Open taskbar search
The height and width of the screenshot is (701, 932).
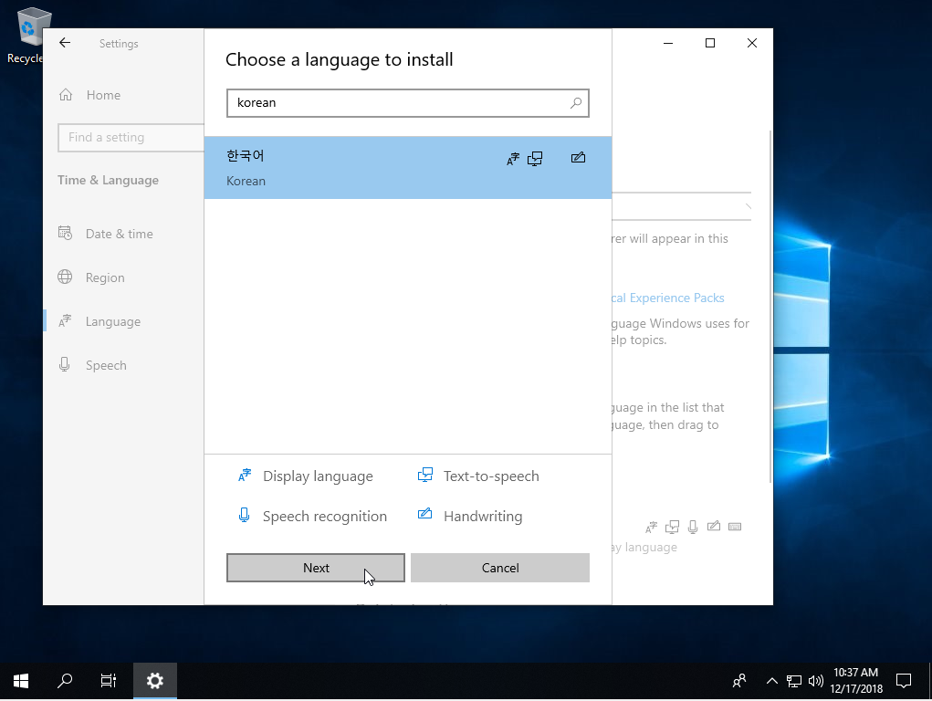65,681
